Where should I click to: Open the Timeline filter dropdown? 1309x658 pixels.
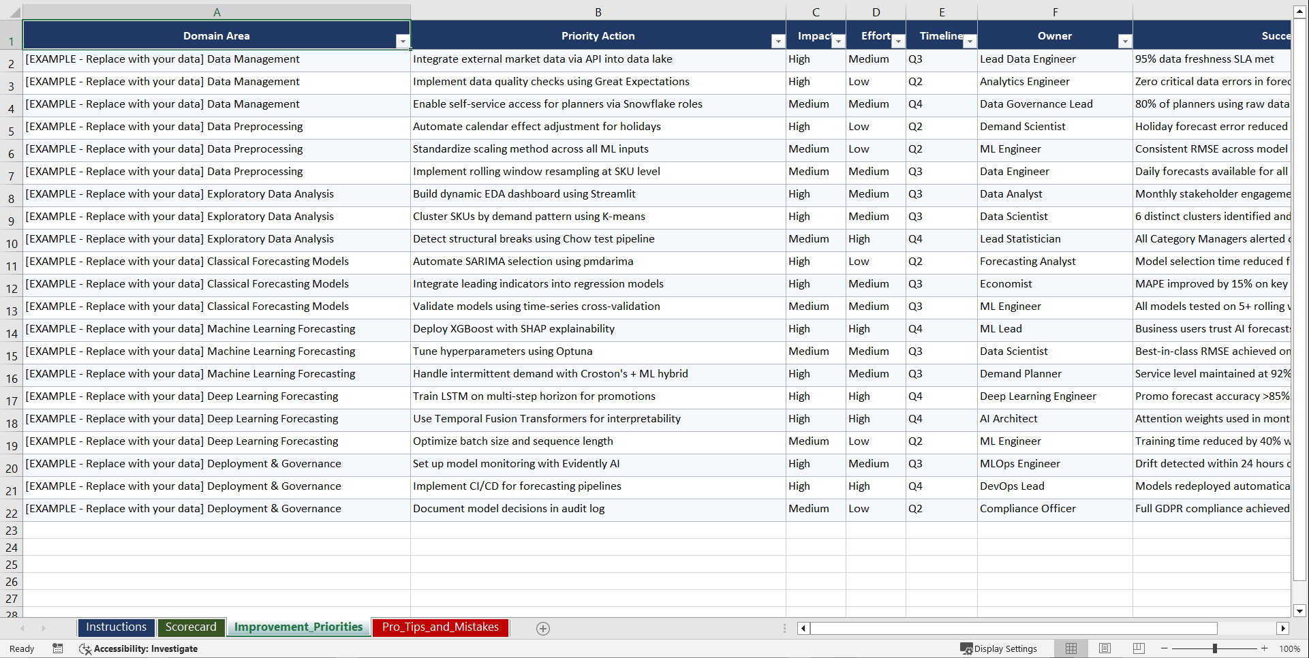click(x=970, y=42)
